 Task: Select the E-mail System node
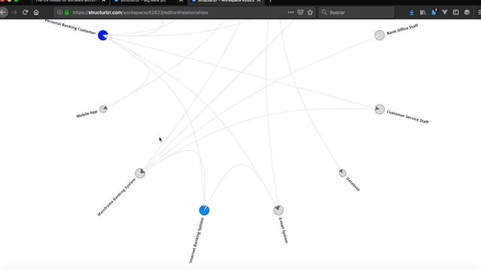(278, 210)
